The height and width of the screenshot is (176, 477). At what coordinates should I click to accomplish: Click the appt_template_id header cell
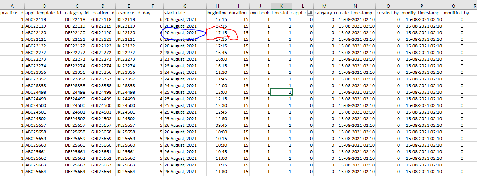[44, 13]
